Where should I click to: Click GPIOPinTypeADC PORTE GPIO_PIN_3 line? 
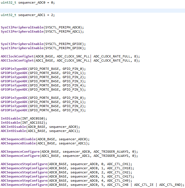click(43, 81)
